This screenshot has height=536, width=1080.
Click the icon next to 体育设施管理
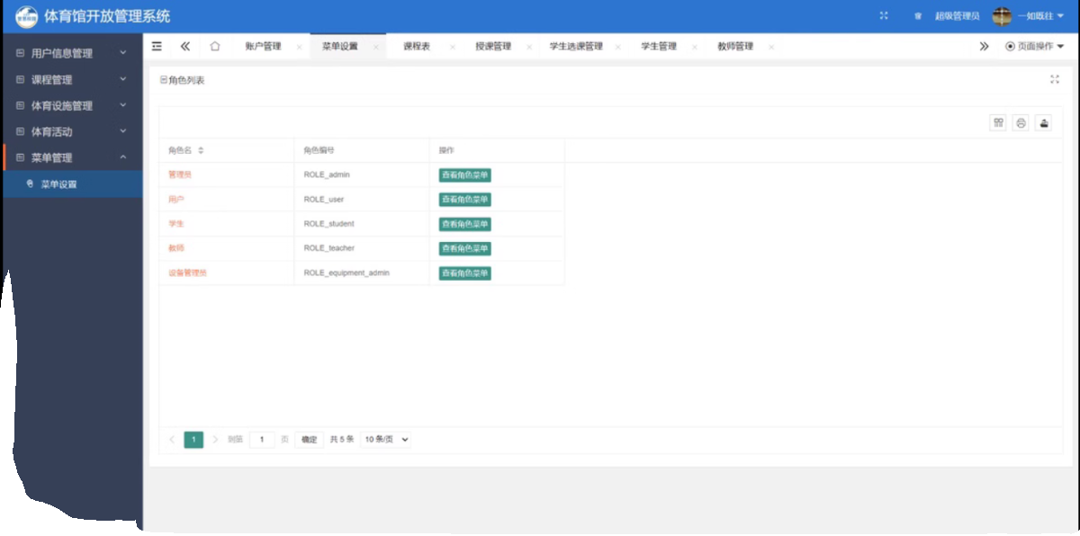20,105
